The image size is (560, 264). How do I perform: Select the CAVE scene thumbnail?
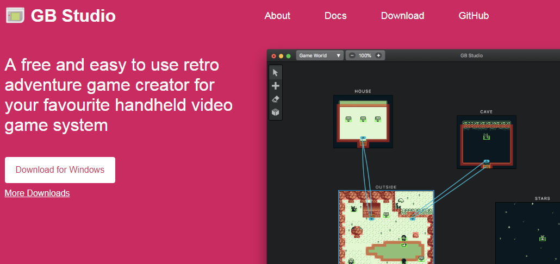coord(487,142)
